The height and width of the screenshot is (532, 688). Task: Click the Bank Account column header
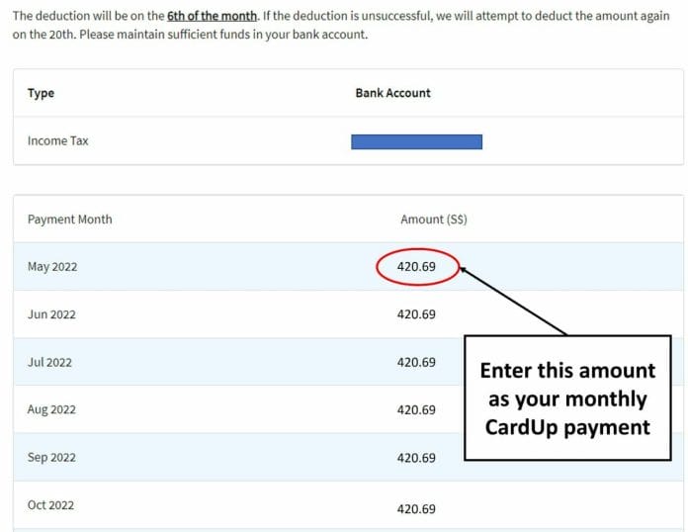tap(392, 93)
